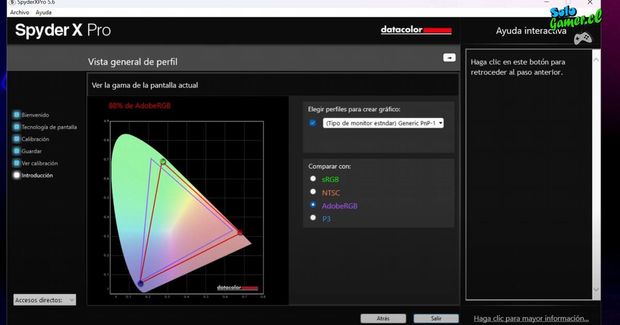Screen dimensions: 620x325
Task: Click the Introducción step indicator icon
Action: [x=17, y=175]
